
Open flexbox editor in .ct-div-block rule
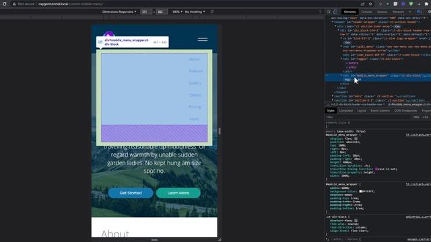click(x=356, y=220)
